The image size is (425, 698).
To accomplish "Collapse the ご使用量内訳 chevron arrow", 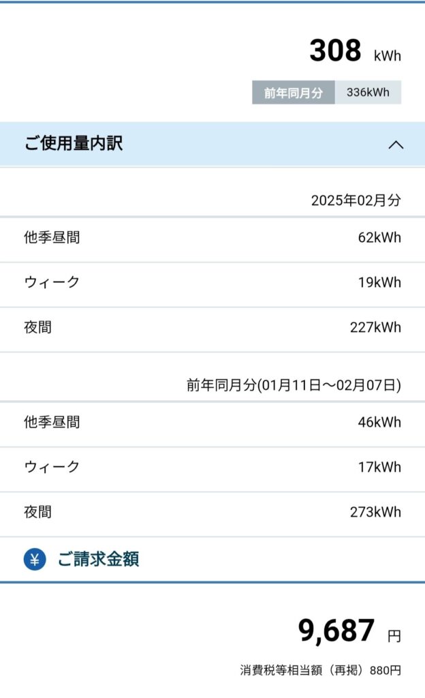I will 395,145.
